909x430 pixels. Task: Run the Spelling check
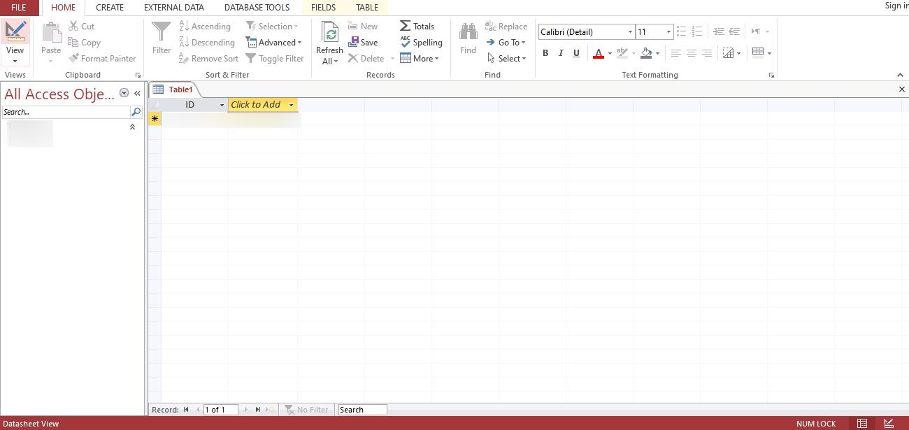coord(422,42)
